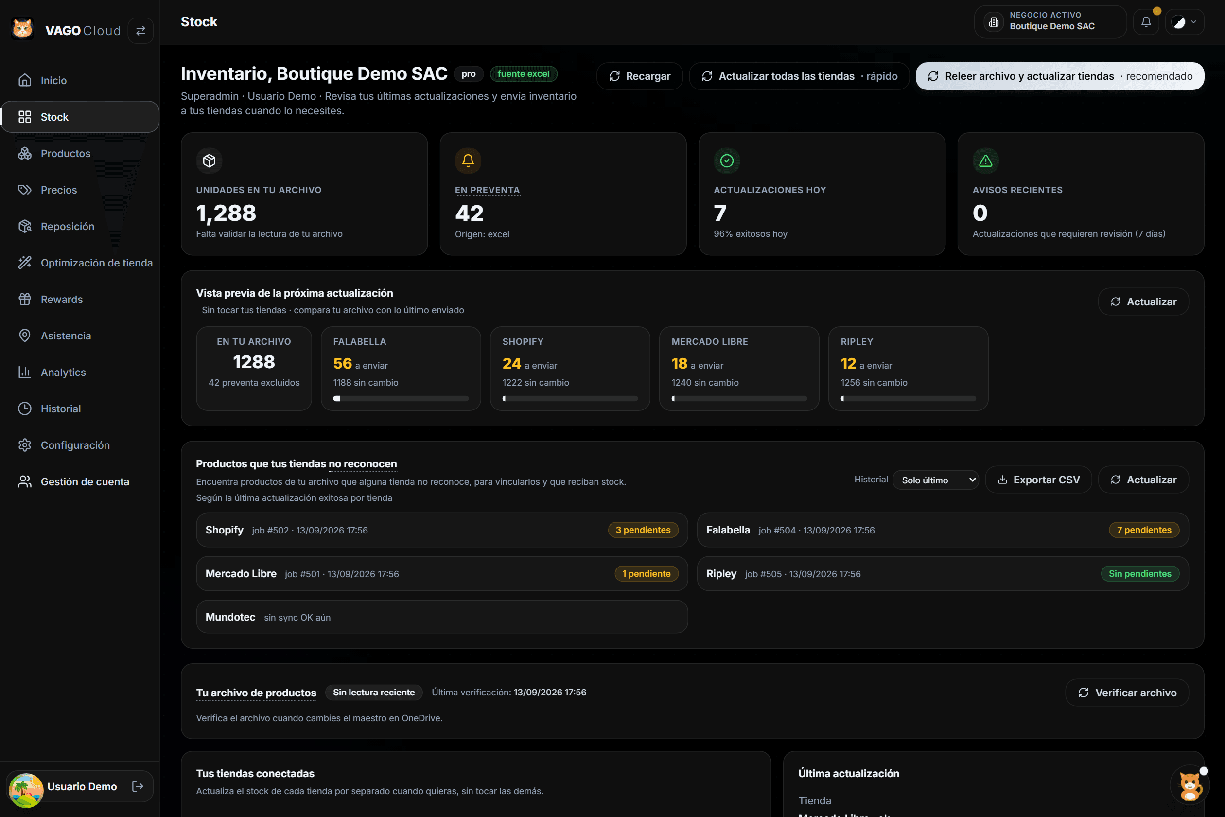Click the Optimización magic wand icon
The width and height of the screenshot is (1225, 817).
tap(24, 263)
